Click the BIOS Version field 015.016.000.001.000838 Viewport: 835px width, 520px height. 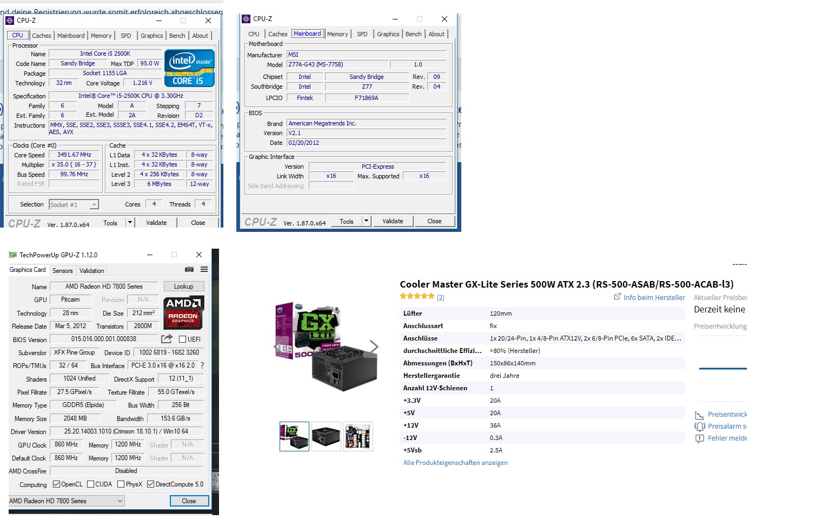click(x=104, y=339)
